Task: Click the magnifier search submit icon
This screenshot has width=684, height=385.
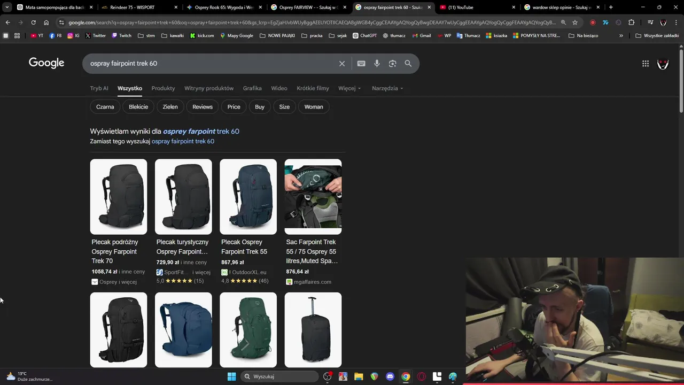Action: (x=408, y=64)
